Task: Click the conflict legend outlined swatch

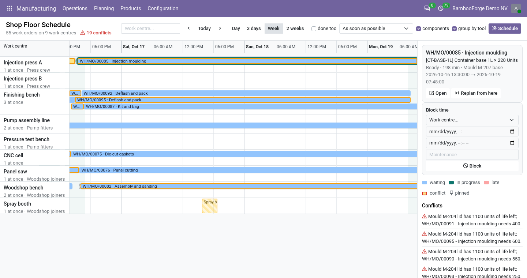Action: (x=425, y=193)
